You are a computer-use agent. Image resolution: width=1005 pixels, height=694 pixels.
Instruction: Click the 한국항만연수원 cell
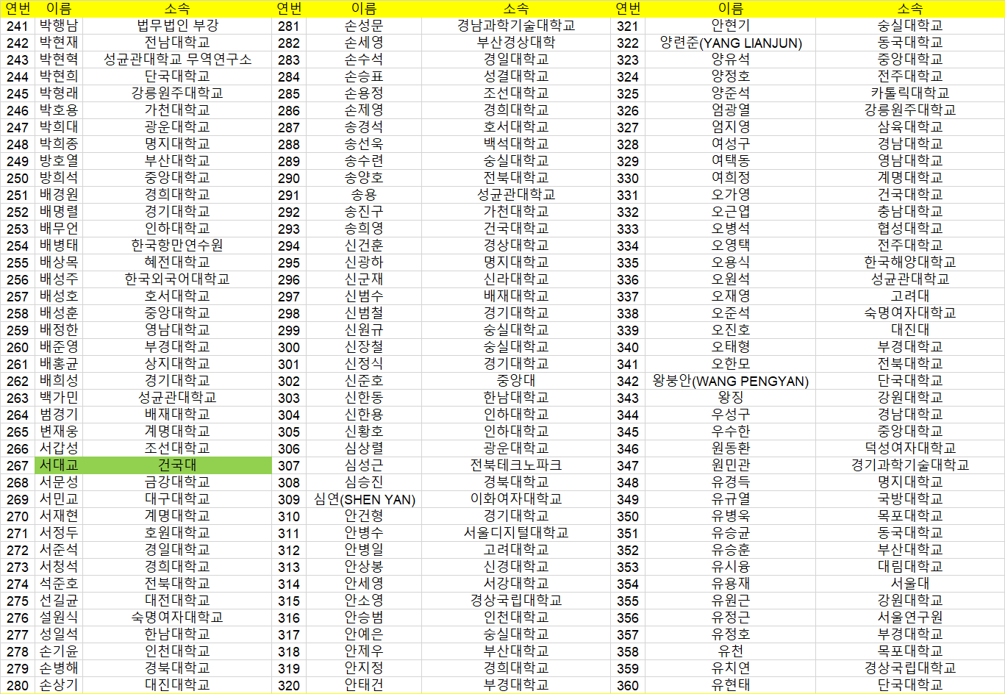[x=177, y=246]
